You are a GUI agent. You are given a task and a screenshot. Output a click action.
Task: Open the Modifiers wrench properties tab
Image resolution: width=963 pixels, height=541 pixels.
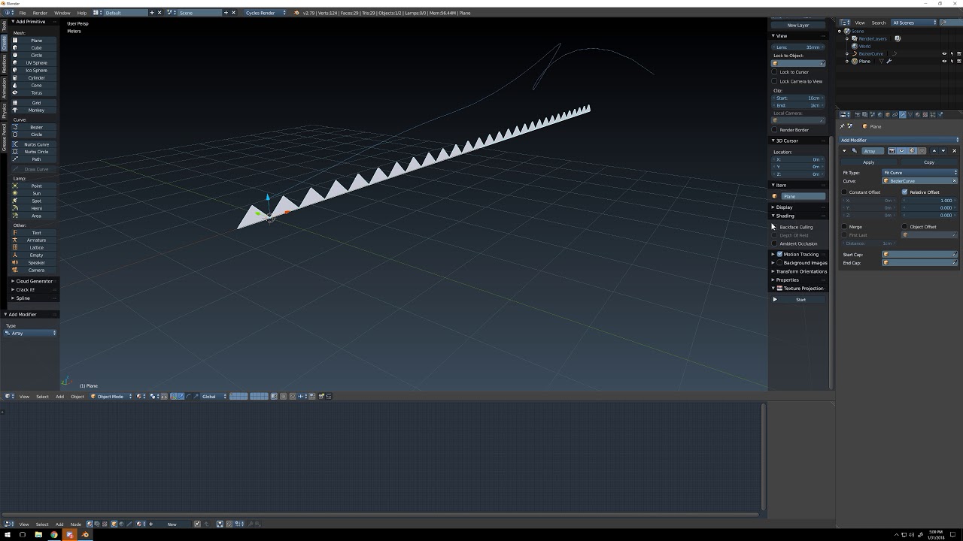point(902,115)
